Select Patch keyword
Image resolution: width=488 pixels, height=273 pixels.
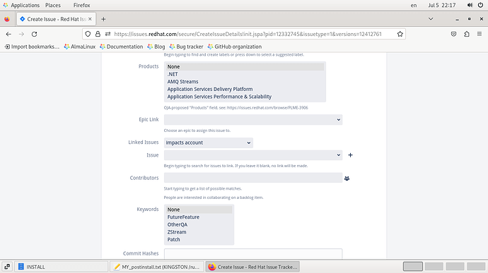(x=199, y=239)
